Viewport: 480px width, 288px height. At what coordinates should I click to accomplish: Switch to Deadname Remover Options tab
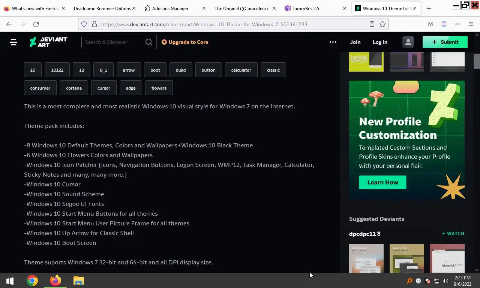click(x=104, y=8)
